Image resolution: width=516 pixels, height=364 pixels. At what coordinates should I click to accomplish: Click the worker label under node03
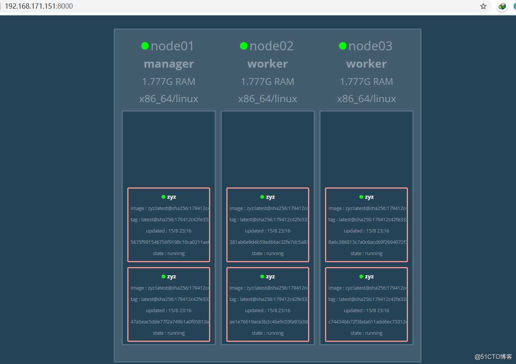pos(366,64)
